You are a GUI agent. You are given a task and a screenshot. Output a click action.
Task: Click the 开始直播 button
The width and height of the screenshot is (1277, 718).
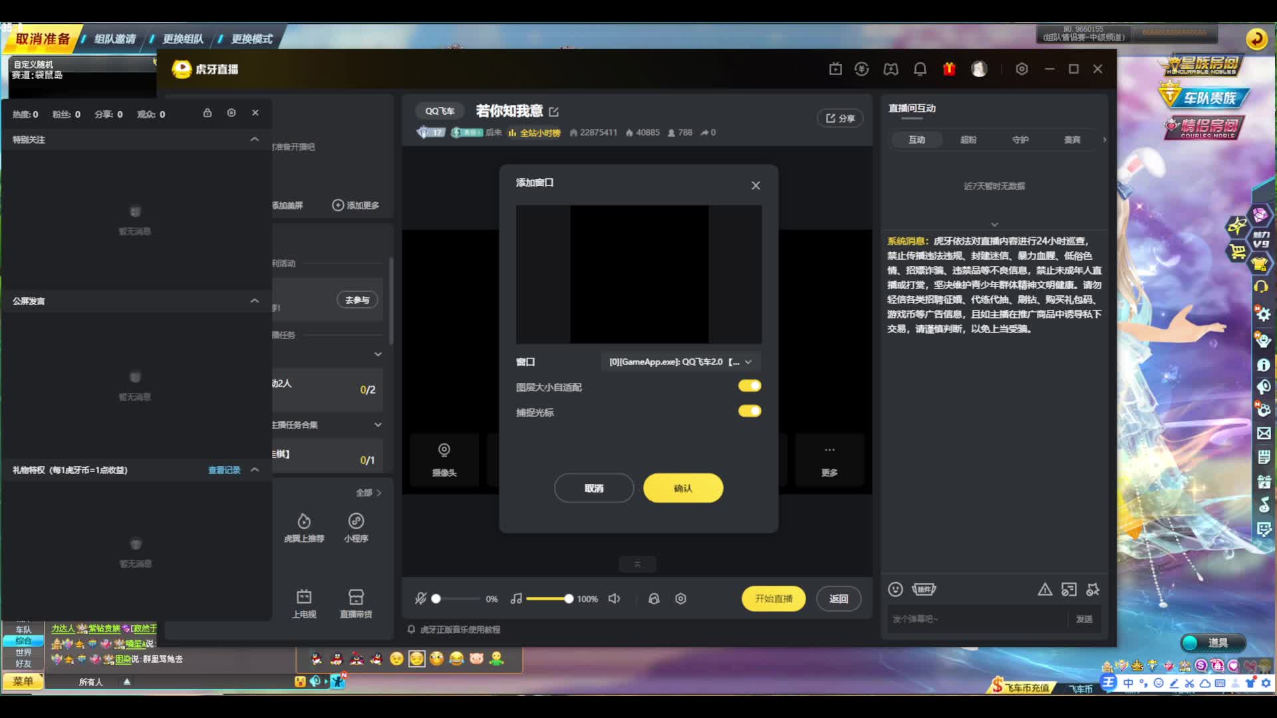774,598
